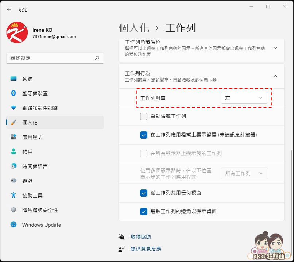Click the 提供意見反應 link
The width and height of the screenshot is (294, 262).
coord(146,249)
